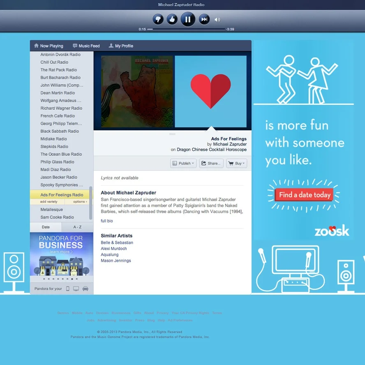Screen dimensions: 365x365
Task: Click the car device icon
Action: click(x=85, y=289)
